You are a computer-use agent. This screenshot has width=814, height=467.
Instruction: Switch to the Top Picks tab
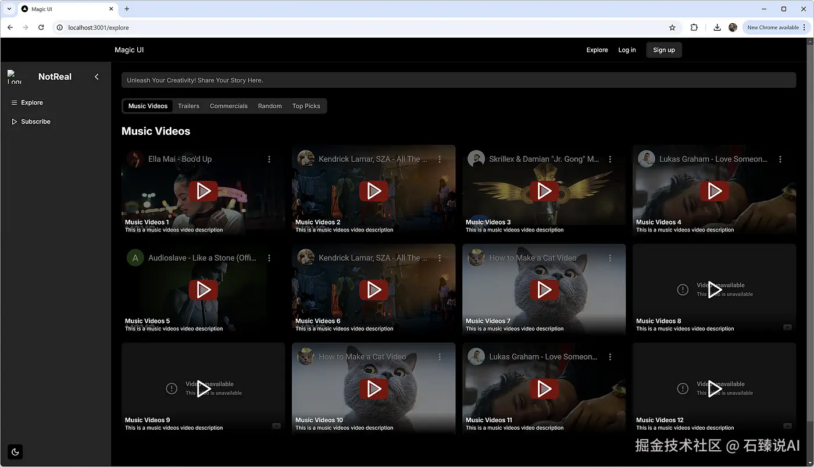[306, 106]
